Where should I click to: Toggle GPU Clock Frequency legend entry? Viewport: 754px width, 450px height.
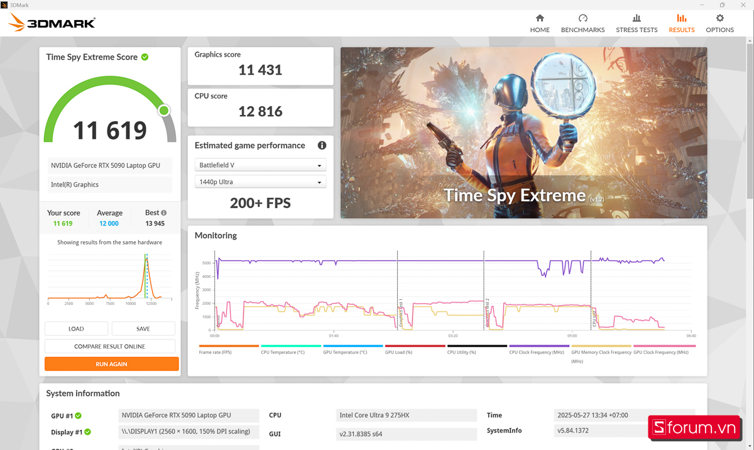(664, 349)
